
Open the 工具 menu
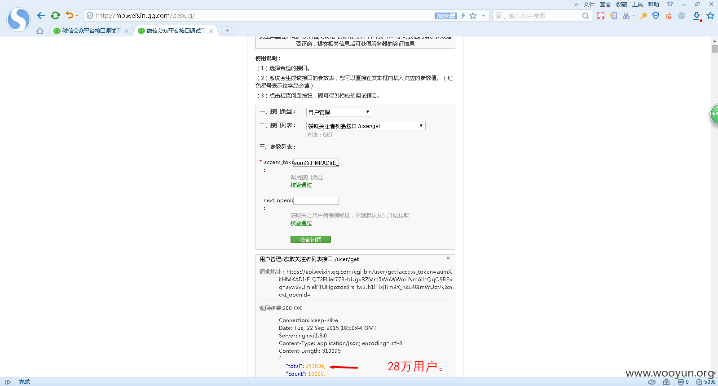pyautogui.click(x=638, y=4)
